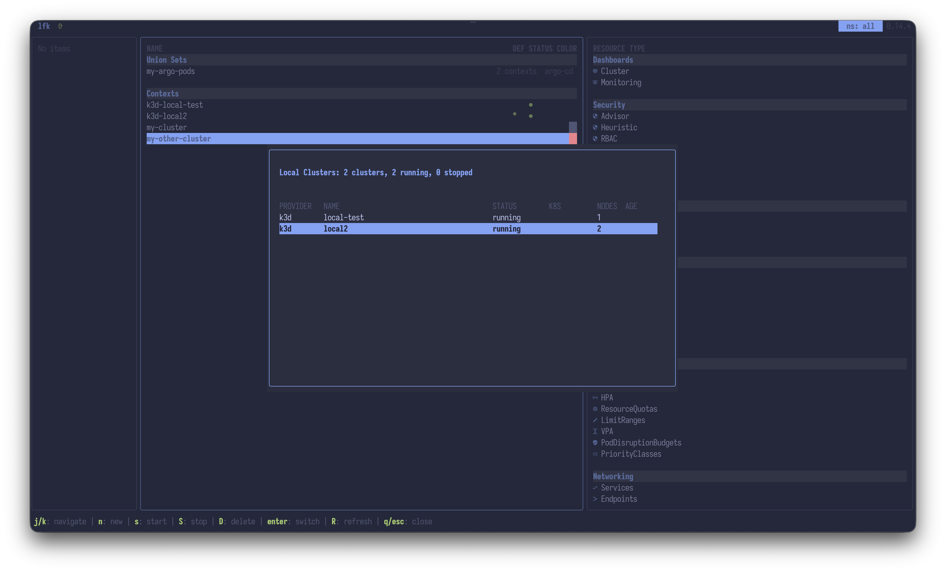Click the NODES column header
946x572 pixels.
(x=607, y=206)
